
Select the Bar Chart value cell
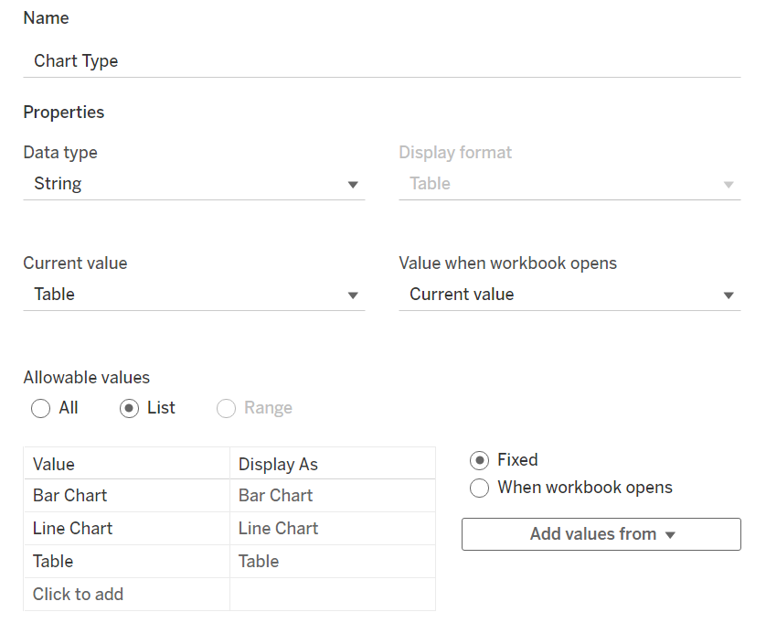tap(126, 496)
